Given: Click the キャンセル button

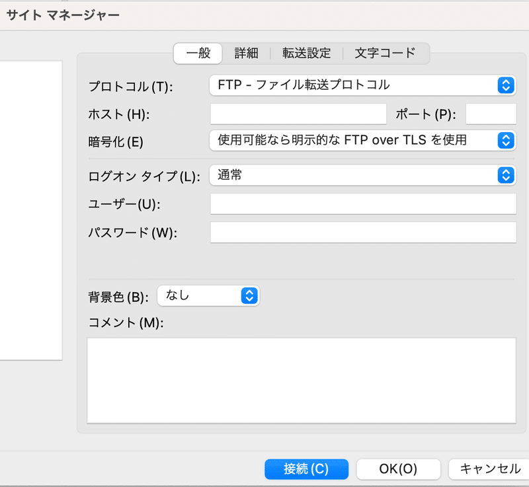Looking at the screenshot, I should (x=489, y=469).
